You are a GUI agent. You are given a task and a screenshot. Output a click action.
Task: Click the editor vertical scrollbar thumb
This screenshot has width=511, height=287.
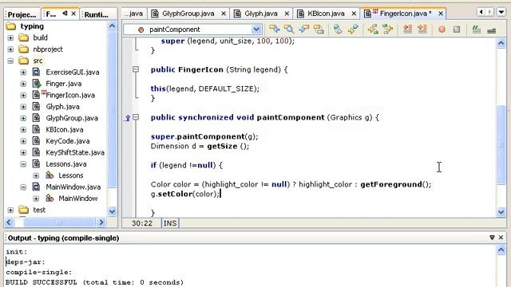tap(501, 144)
